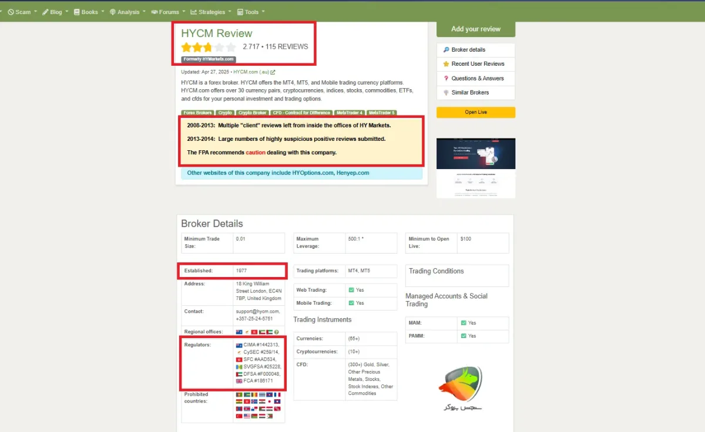Toggle the MAM Yes checkmark
Viewport: 705px width, 432px height.
coord(464,323)
